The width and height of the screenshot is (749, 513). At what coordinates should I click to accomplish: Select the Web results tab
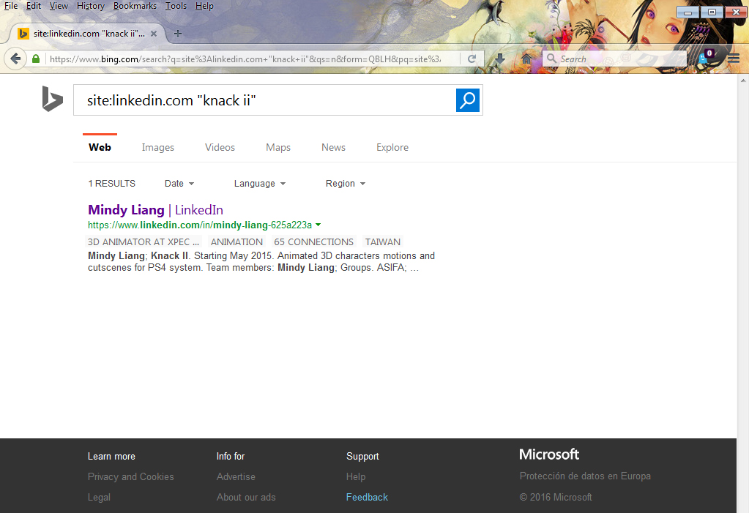[x=100, y=147]
